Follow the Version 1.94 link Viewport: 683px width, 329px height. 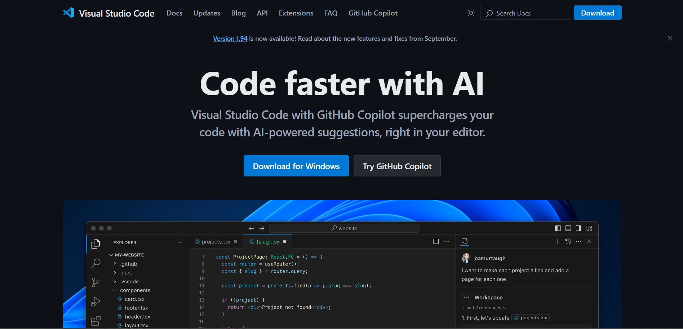(x=230, y=39)
